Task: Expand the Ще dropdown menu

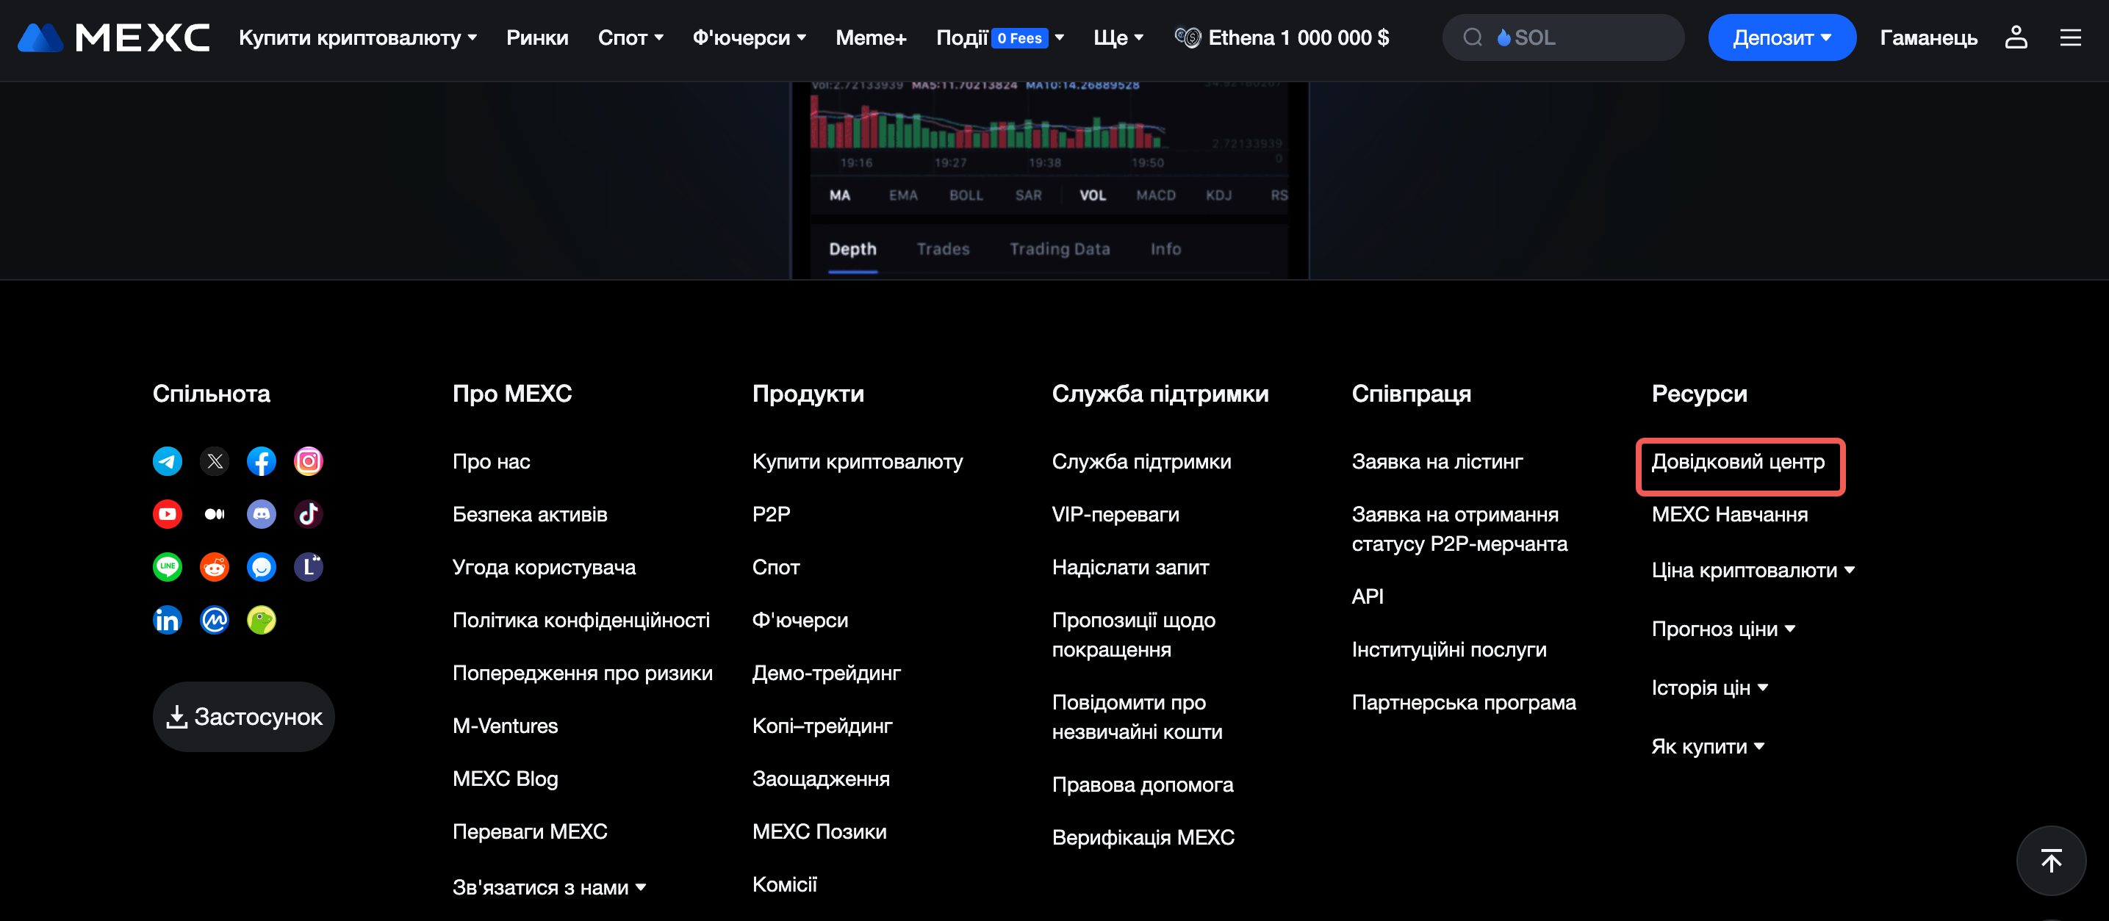Action: click(1118, 37)
